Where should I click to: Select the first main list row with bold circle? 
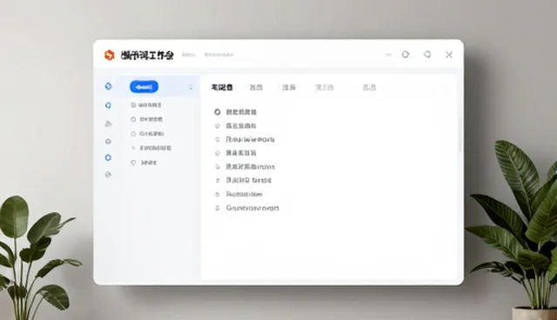click(235, 112)
